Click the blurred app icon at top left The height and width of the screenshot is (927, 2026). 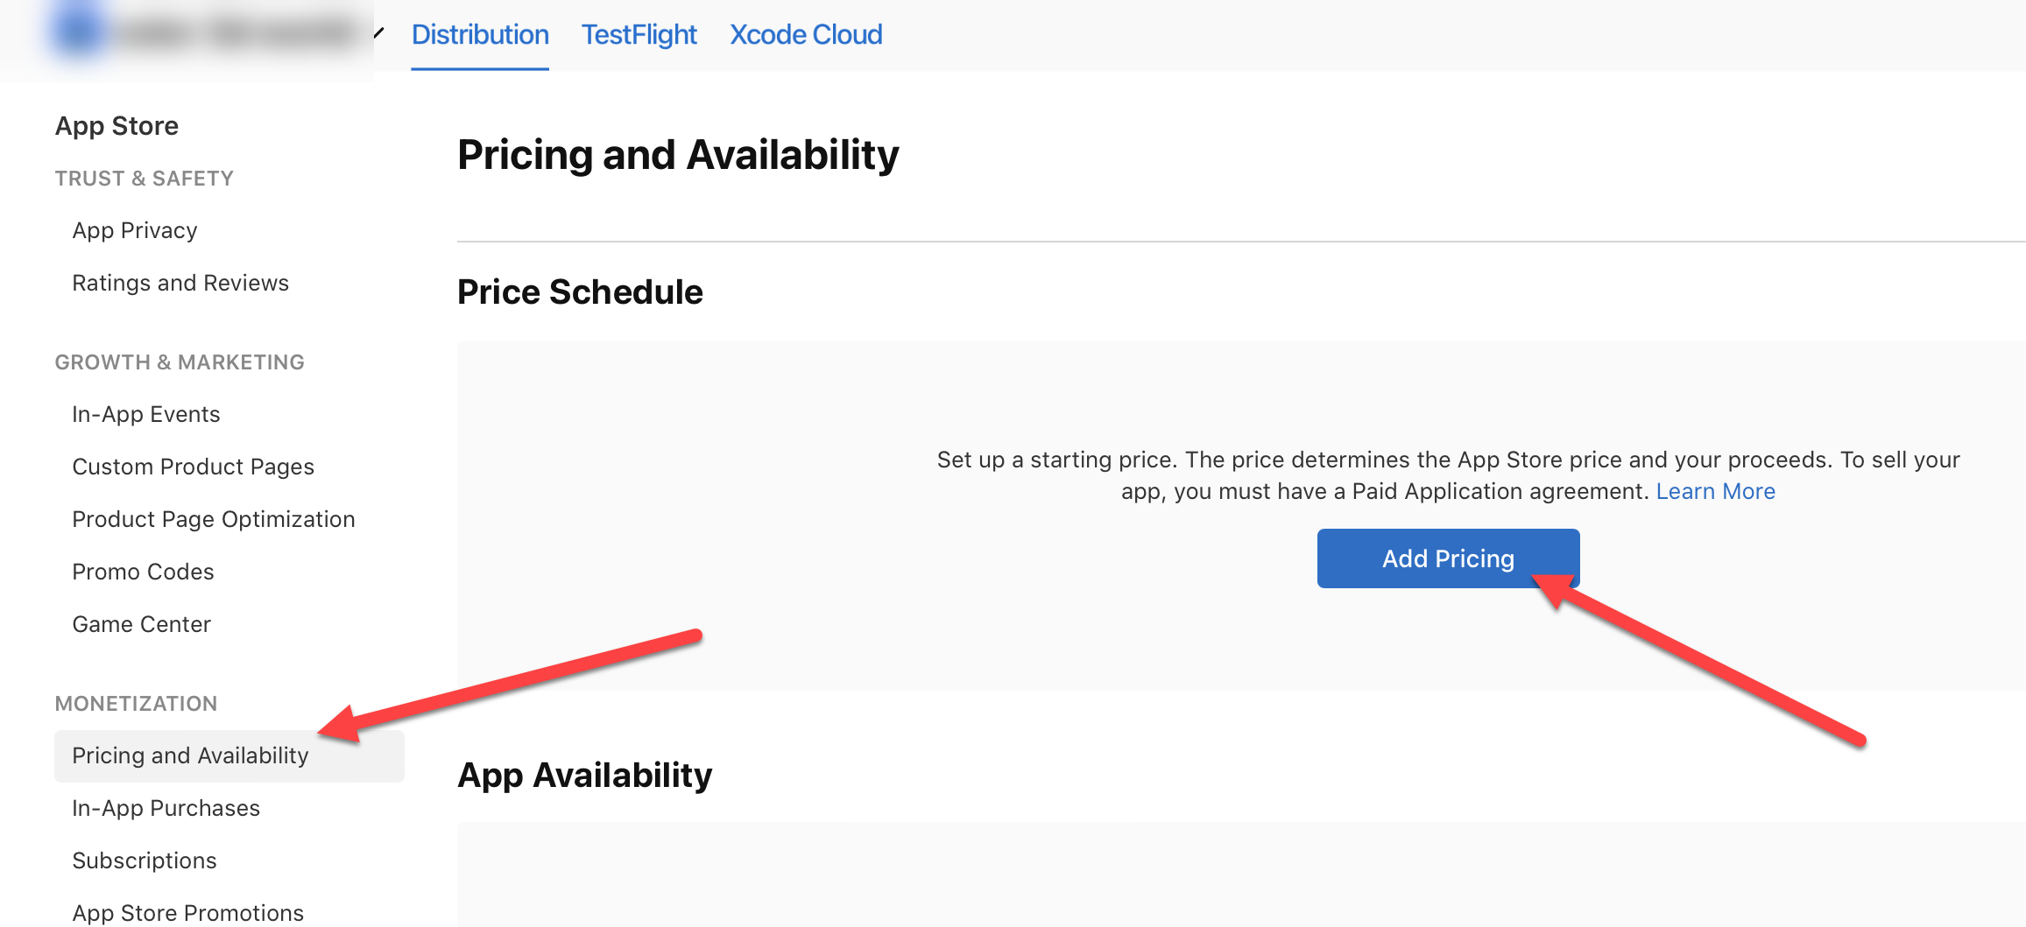(x=79, y=32)
